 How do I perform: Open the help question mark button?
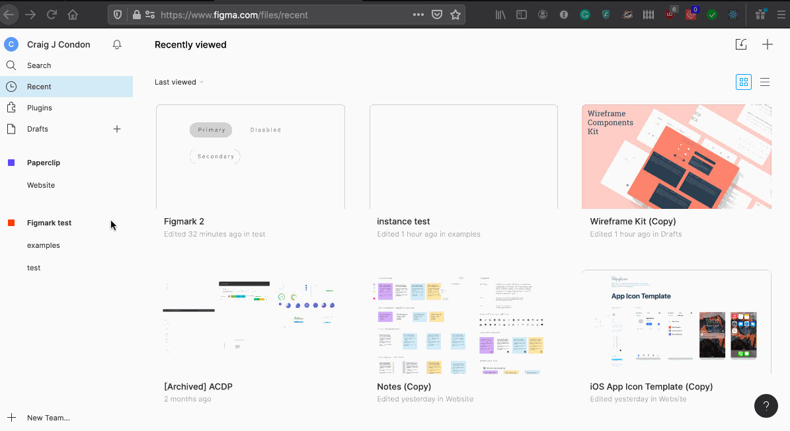(766, 405)
